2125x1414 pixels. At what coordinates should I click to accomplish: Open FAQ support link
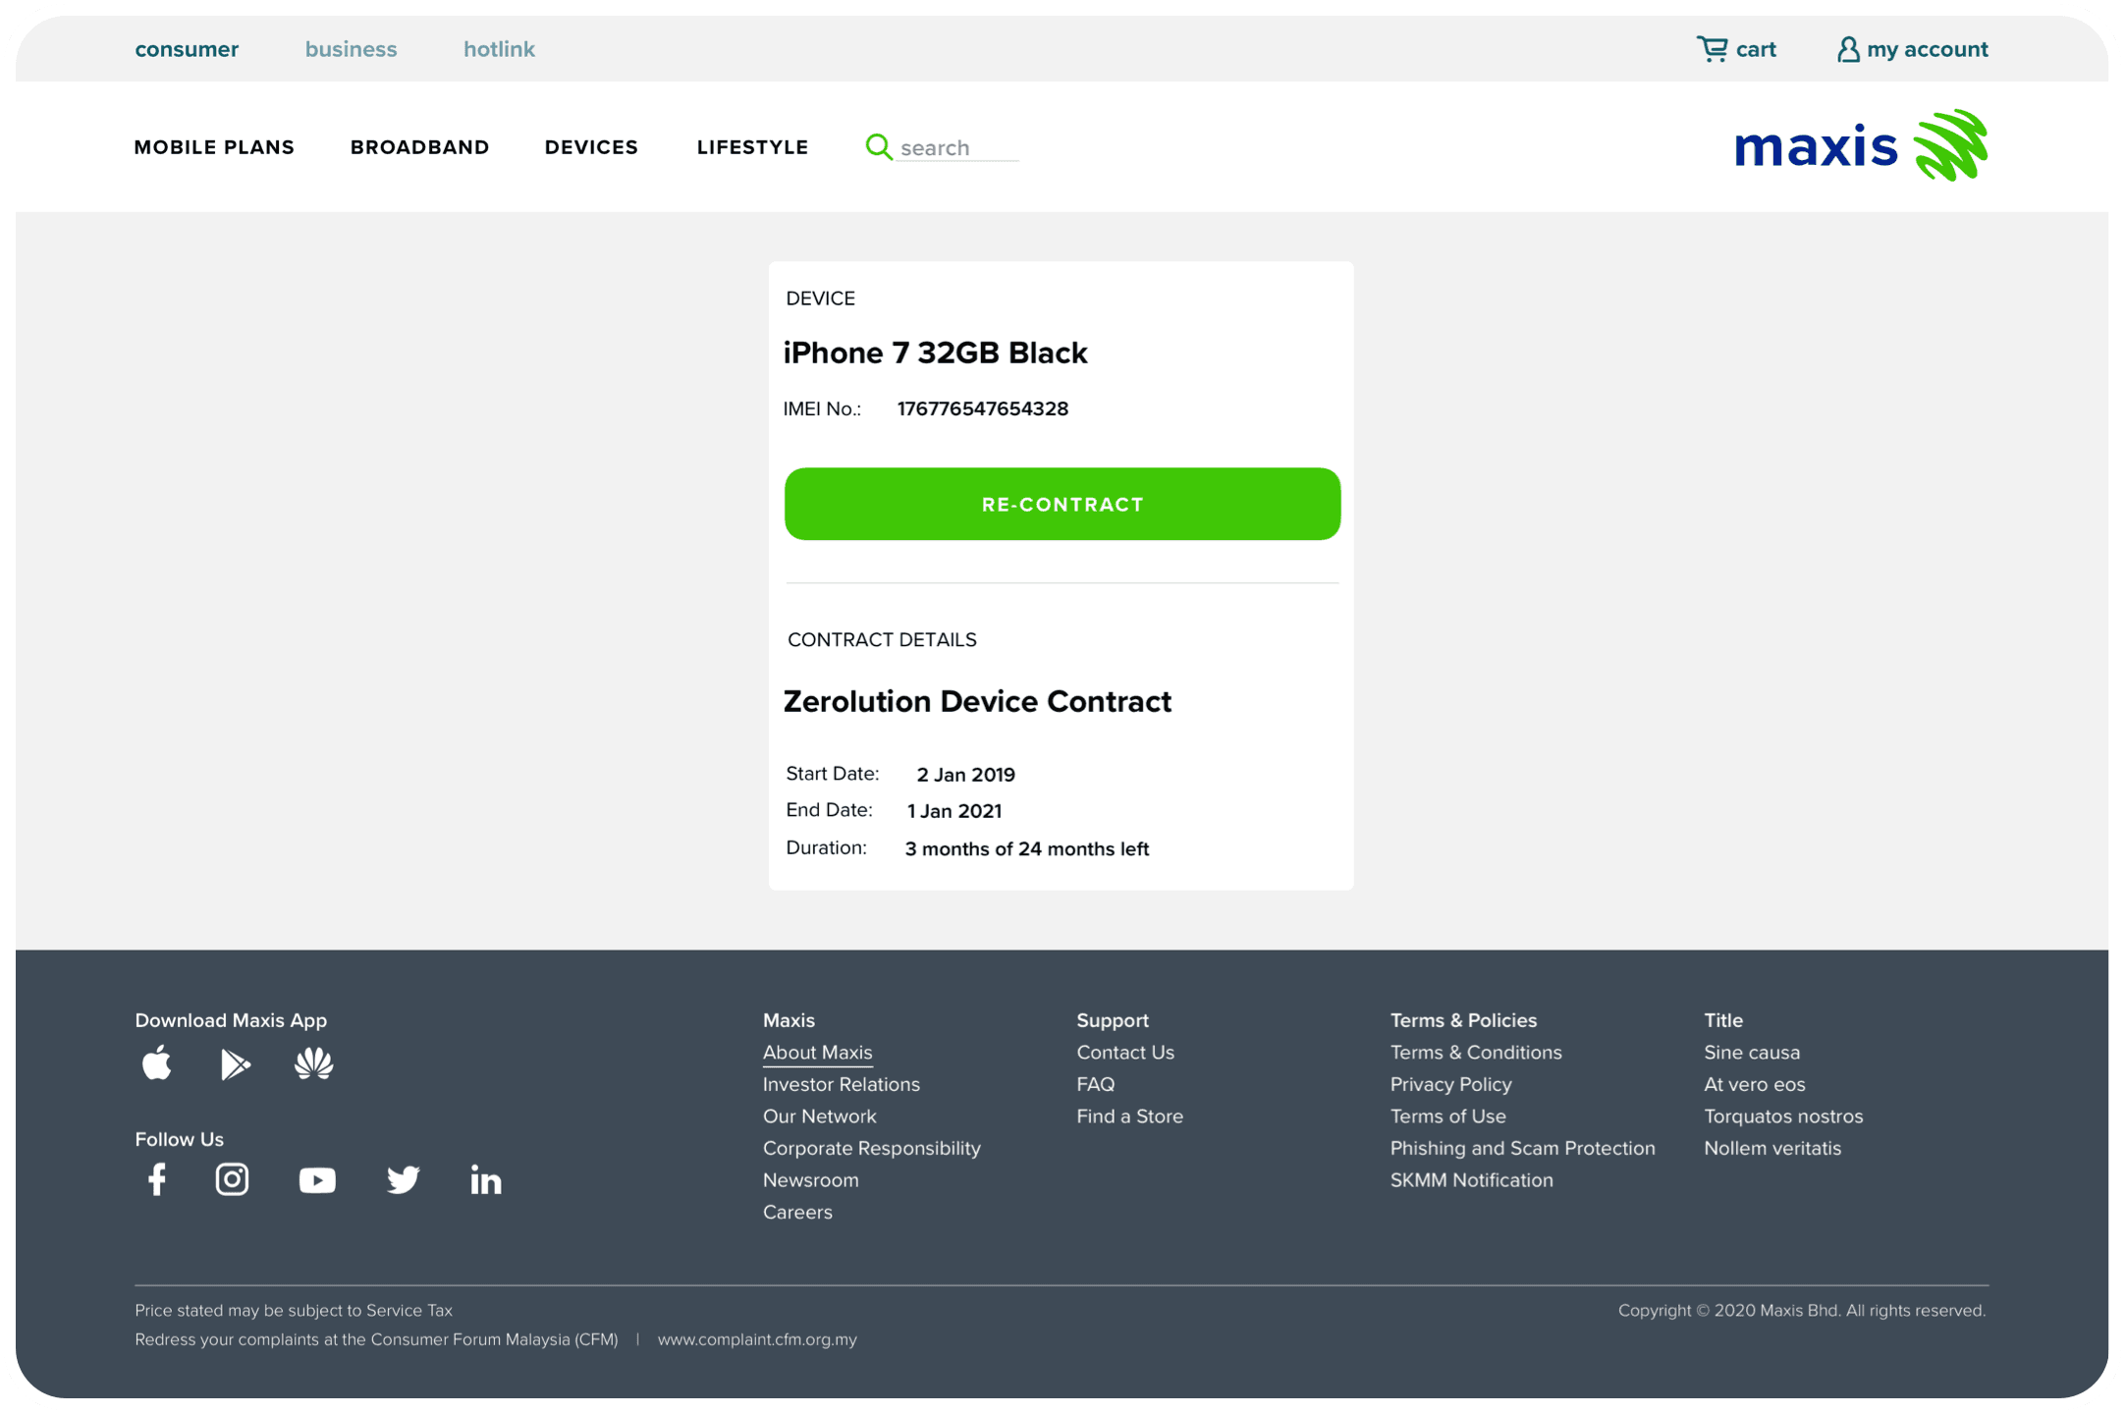pyautogui.click(x=1096, y=1084)
